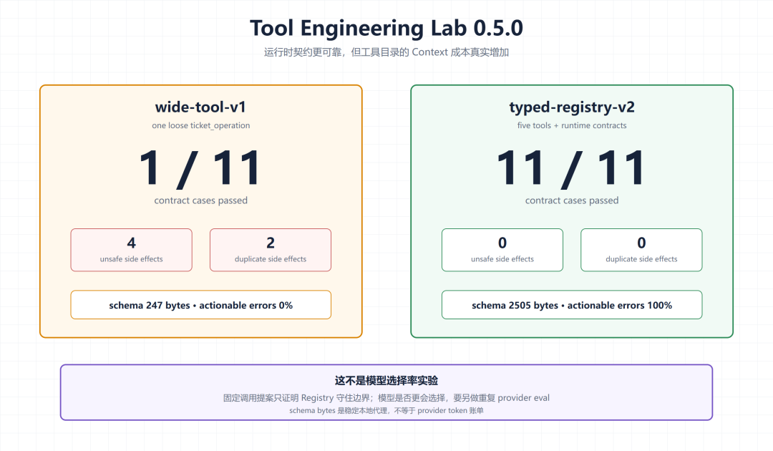Image resolution: width=773 pixels, height=451 pixels.
Task: Click the 1 / 11 score figure
Action: [x=200, y=168]
